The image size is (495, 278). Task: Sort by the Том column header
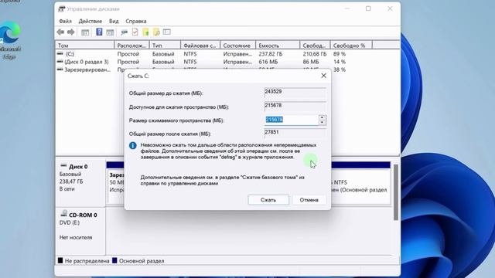(x=84, y=46)
